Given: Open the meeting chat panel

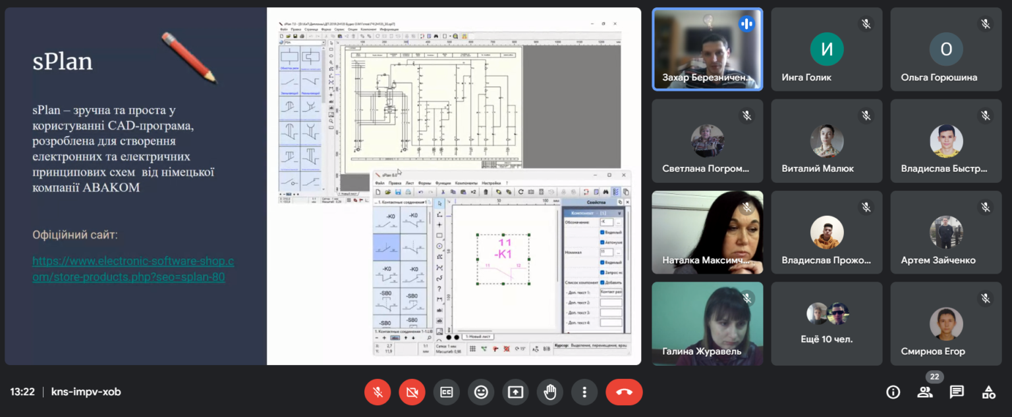Looking at the screenshot, I should (957, 392).
